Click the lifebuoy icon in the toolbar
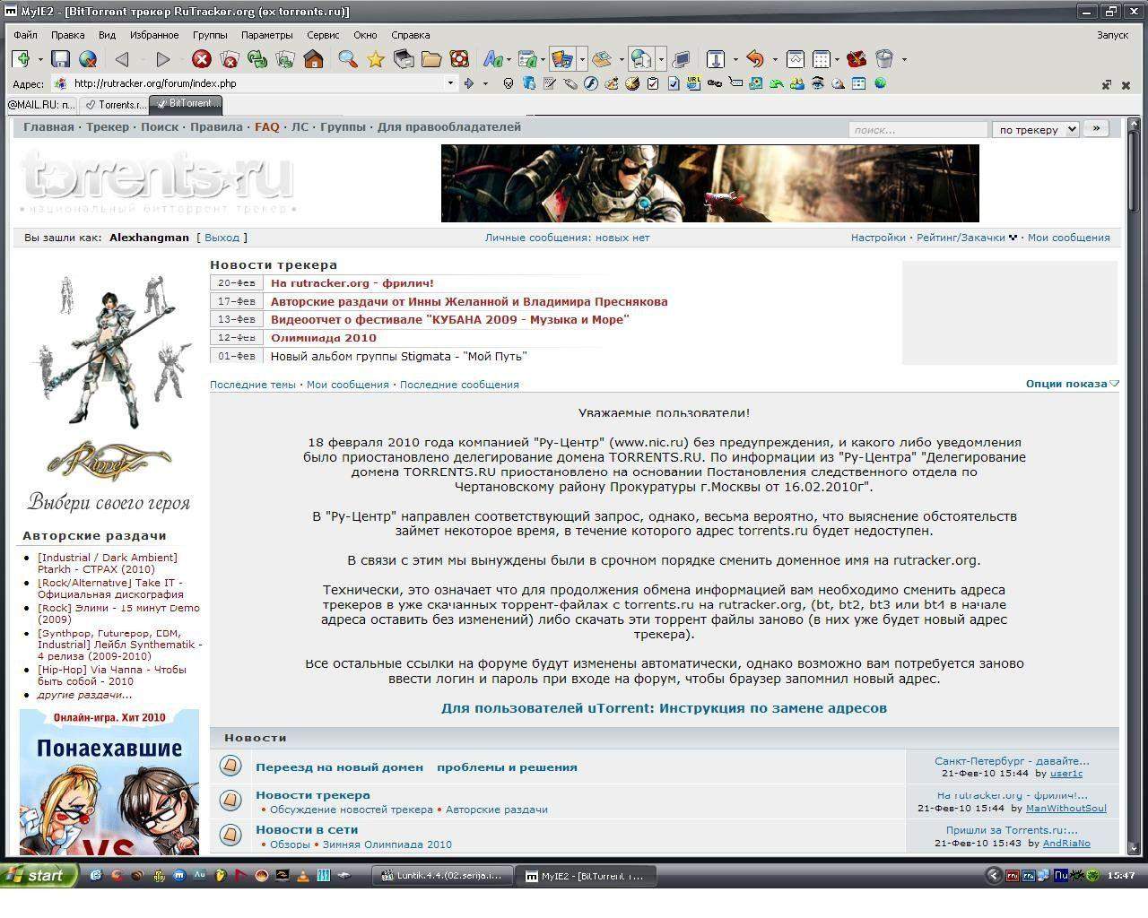1148x918 pixels. click(x=459, y=59)
